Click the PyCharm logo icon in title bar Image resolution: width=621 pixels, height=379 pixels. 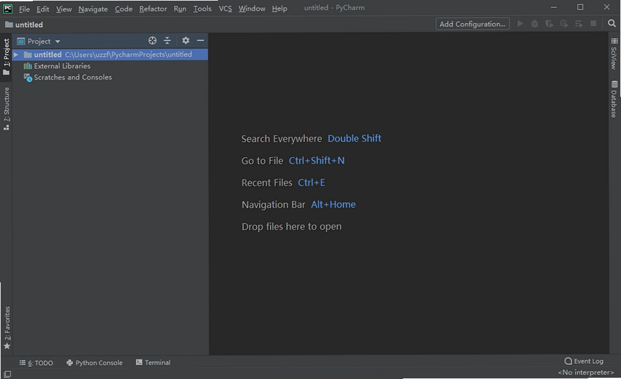point(7,8)
